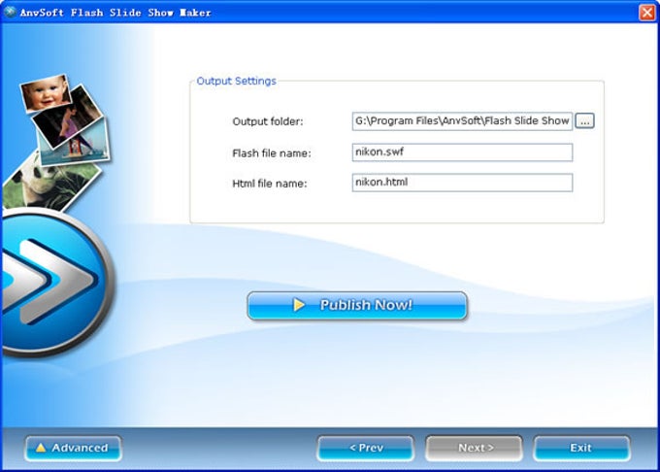Exit the Flash Slide Show Maker
Image resolution: width=660 pixels, height=472 pixels.
[581, 448]
